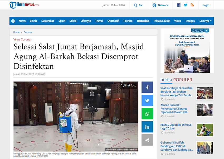Click photo credit Tribunnews.com/Theresia Felisiani
The height and width of the screenshot is (159, 224).
pos(121,150)
